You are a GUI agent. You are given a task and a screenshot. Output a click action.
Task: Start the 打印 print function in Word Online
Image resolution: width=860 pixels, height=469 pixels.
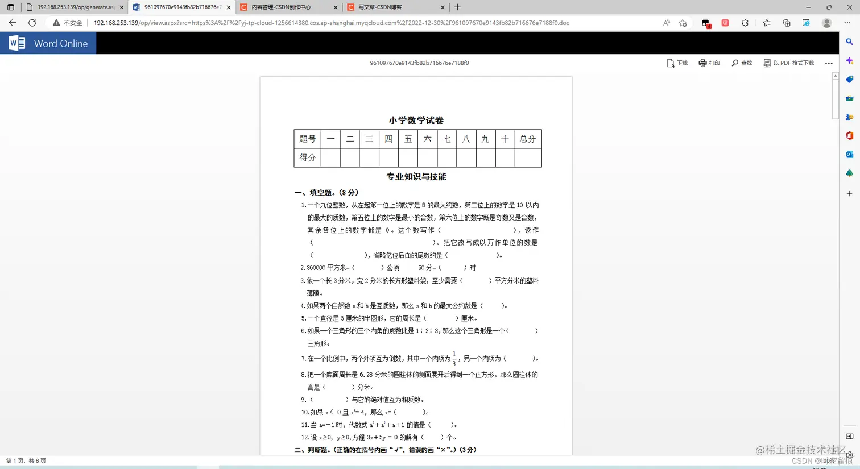tap(709, 63)
